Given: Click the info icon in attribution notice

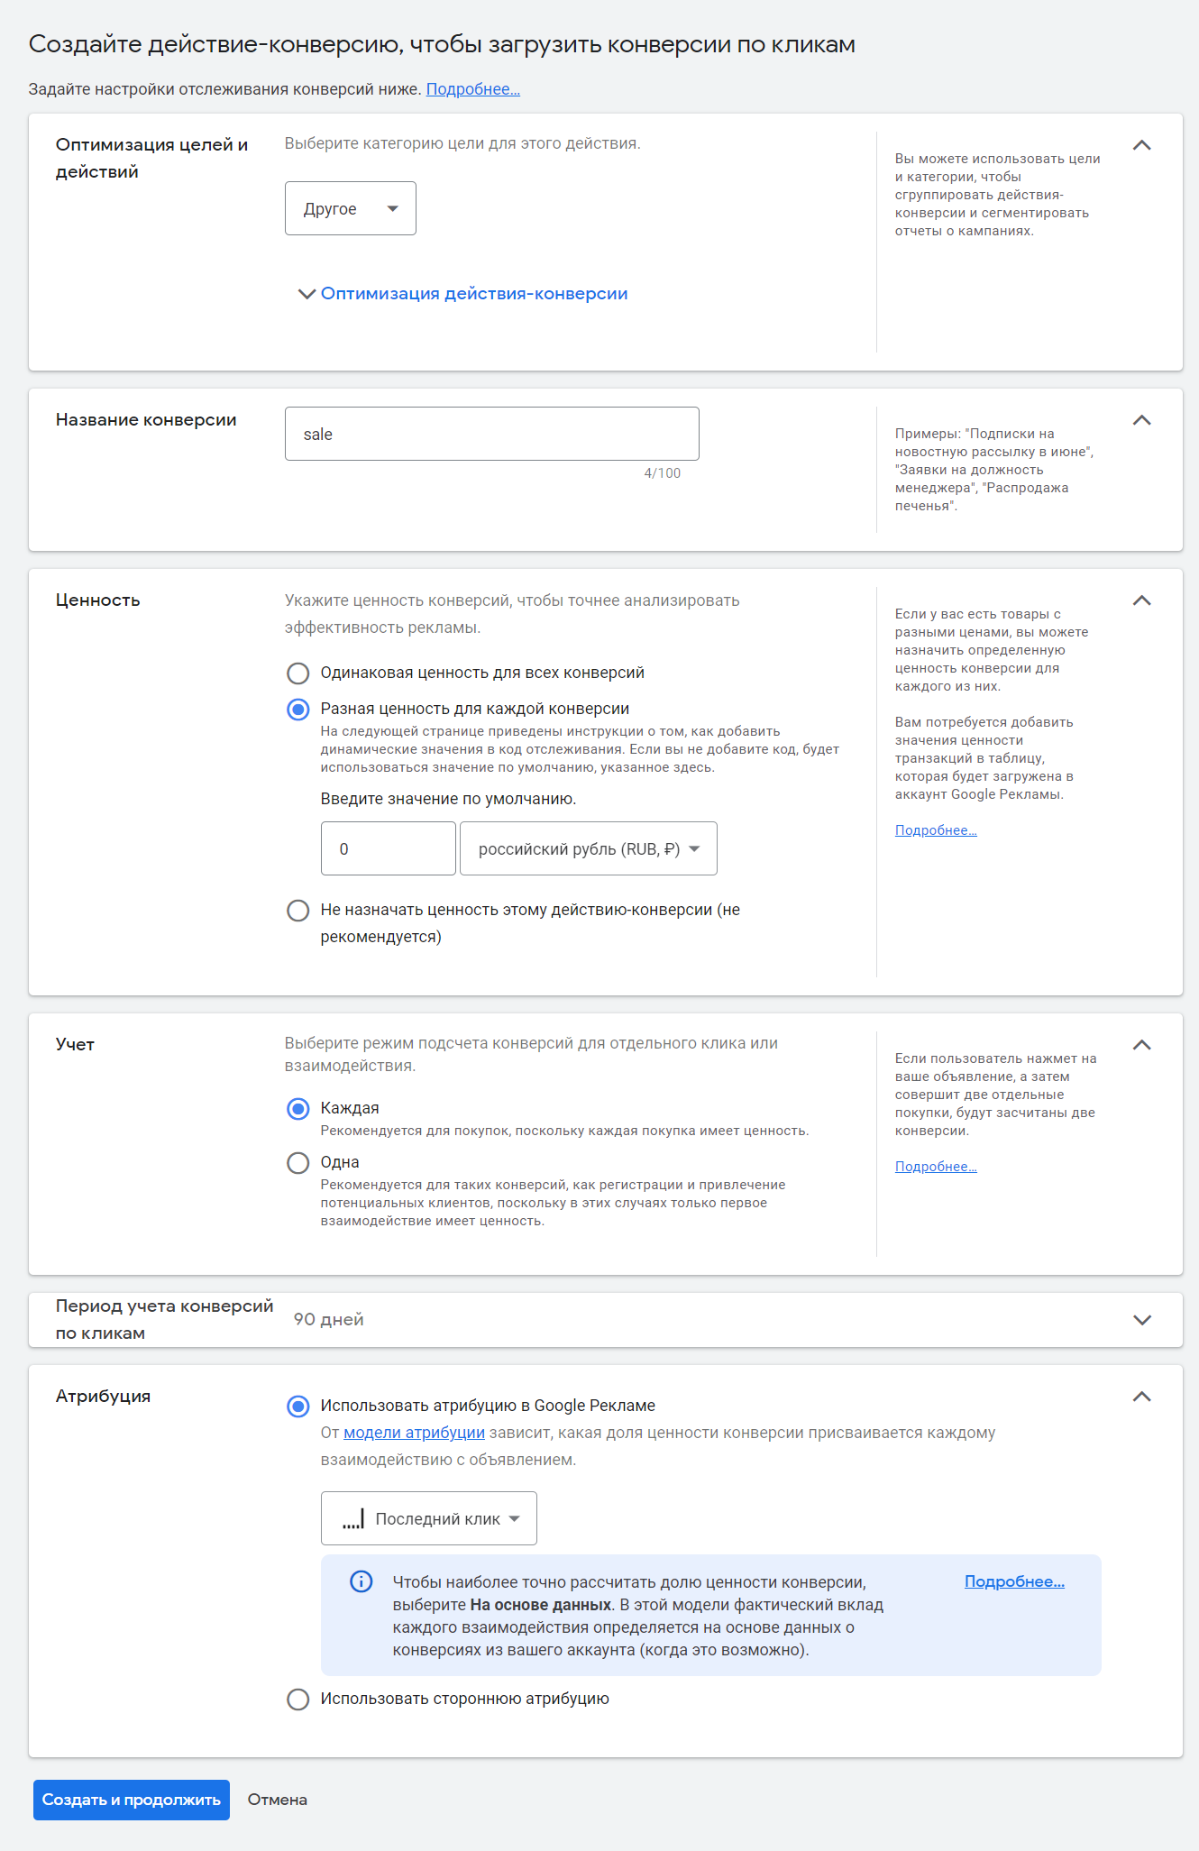Looking at the screenshot, I should pos(361,1581).
